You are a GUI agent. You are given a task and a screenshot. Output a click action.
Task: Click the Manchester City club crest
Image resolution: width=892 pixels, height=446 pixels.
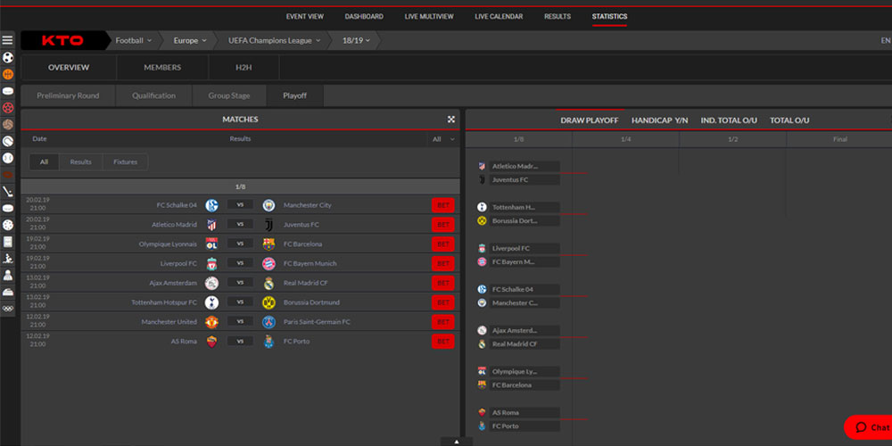(x=268, y=205)
